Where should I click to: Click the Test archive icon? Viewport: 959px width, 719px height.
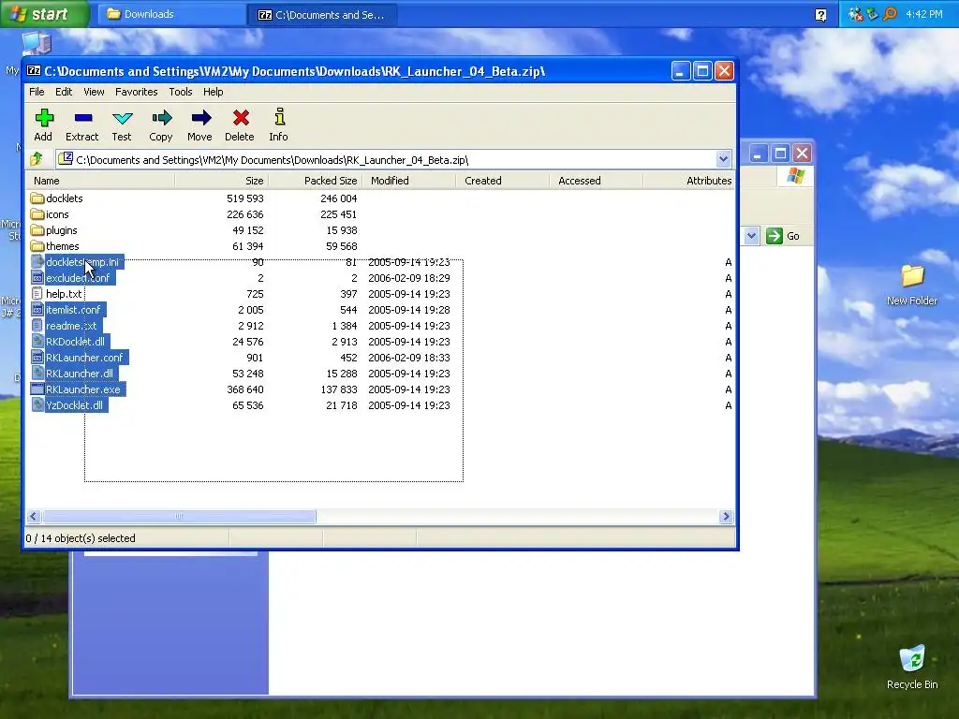click(x=122, y=117)
